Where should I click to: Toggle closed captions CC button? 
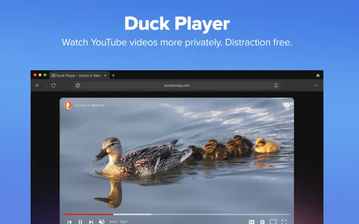[252, 222]
